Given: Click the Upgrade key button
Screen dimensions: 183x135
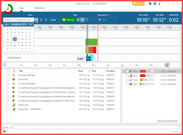Looking at the screenshot, I should click(138, 4).
